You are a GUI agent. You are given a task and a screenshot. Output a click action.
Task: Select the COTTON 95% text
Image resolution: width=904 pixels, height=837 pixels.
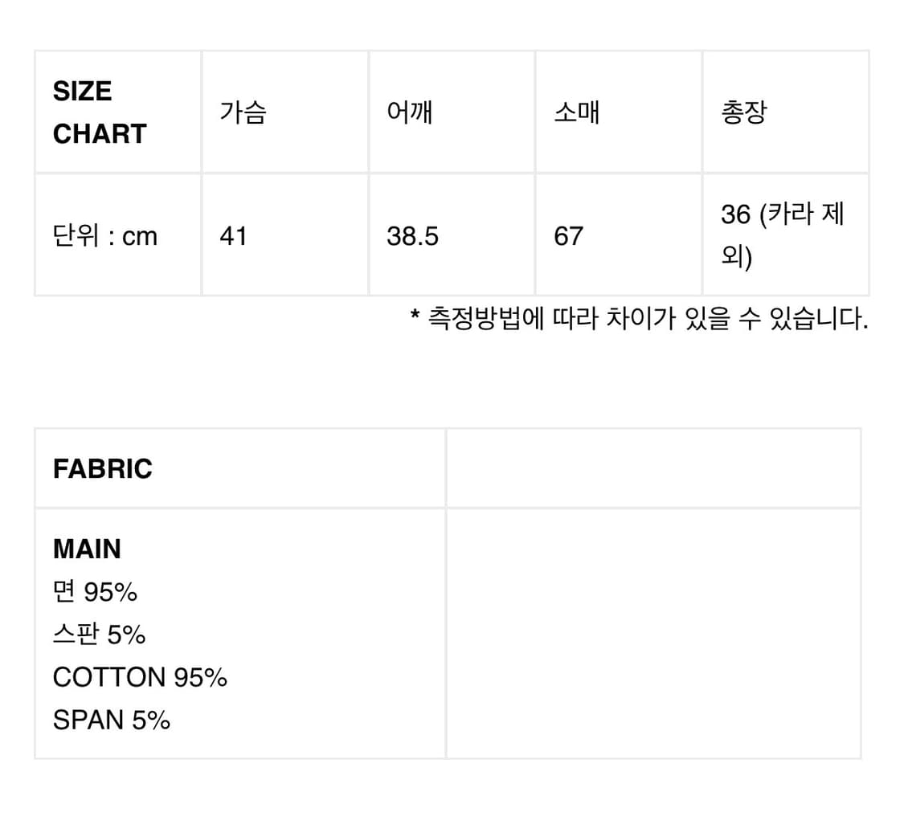pyautogui.click(x=140, y=677)
